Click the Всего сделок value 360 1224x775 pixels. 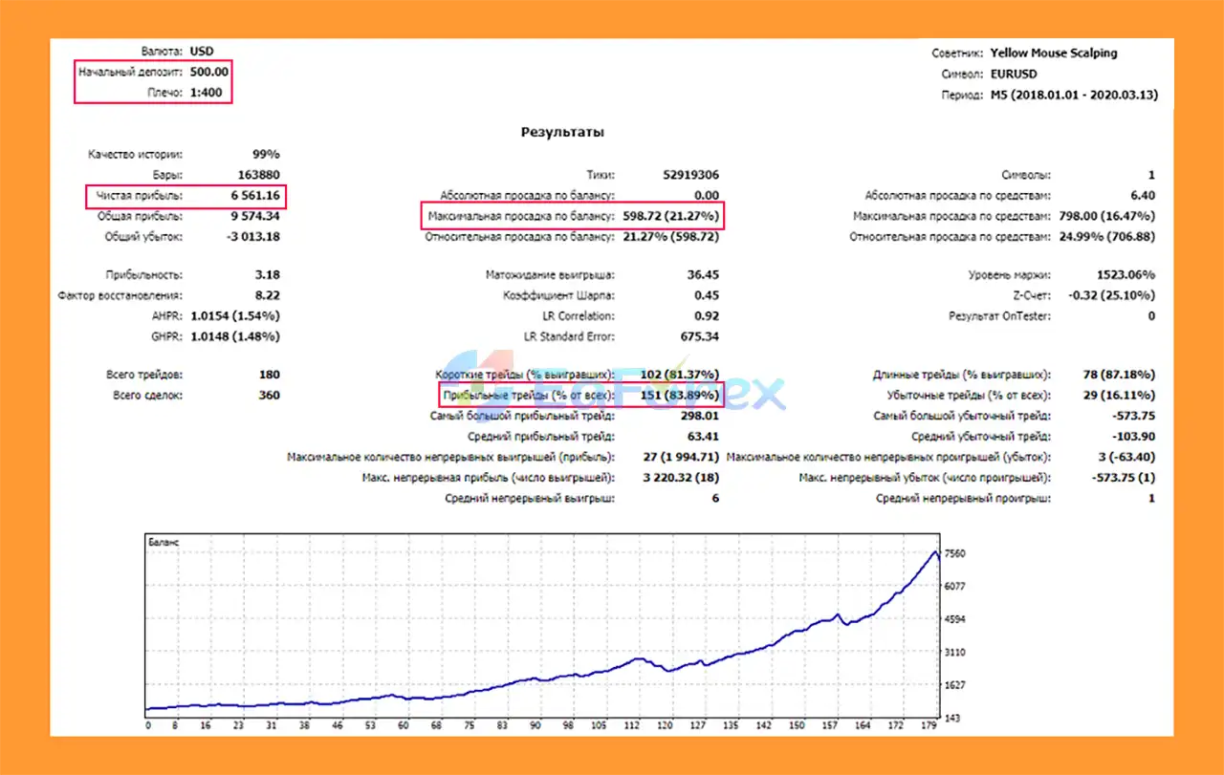tap(269, 395)
